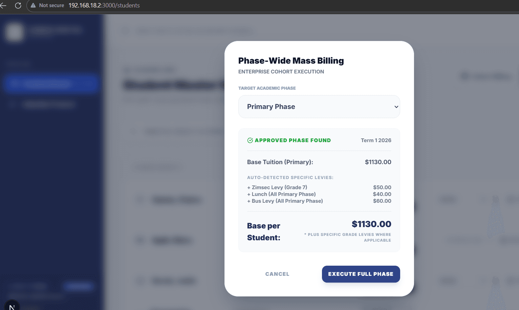Tick the checkbox beside the second student row
The image size is (519, 310).
[x=140, y=240]
